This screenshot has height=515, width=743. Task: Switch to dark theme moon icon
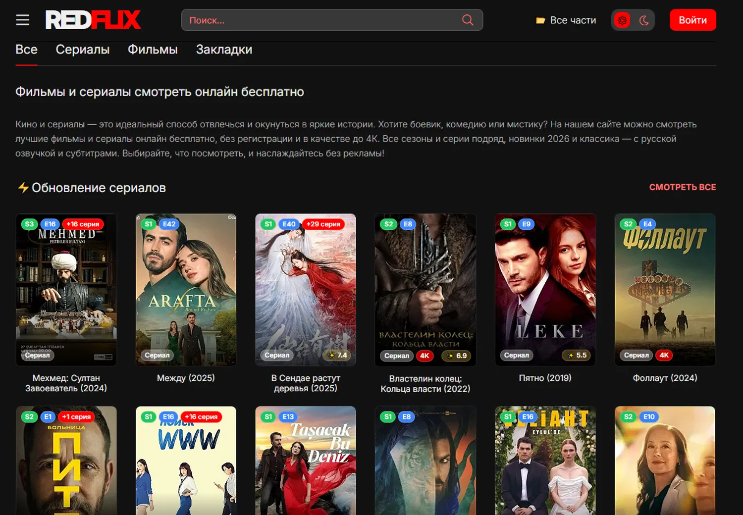[644, 20]
